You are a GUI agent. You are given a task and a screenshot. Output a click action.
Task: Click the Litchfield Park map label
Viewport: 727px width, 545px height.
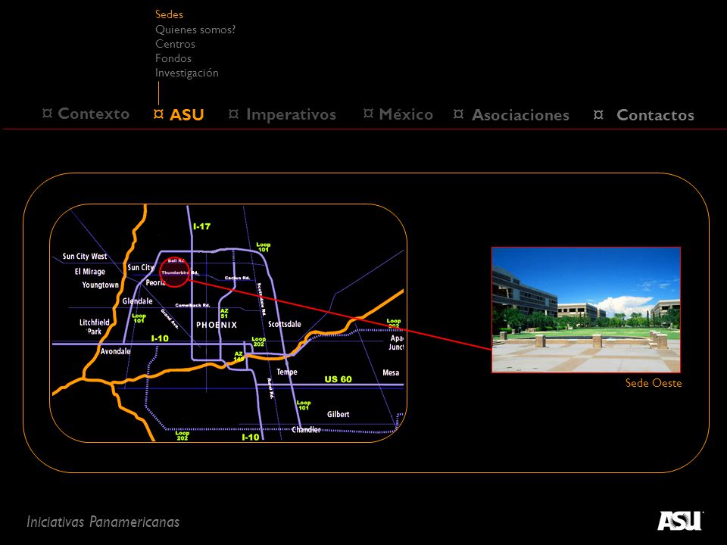pyautogui.click(x=94, y=327)
